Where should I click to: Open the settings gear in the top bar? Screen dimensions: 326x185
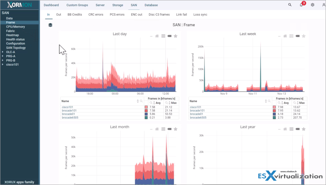click(312, 5)
